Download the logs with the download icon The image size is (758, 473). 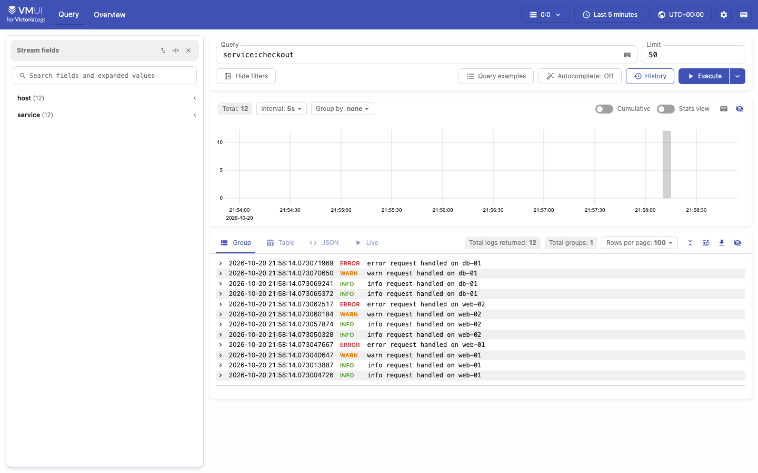point(722,243)
